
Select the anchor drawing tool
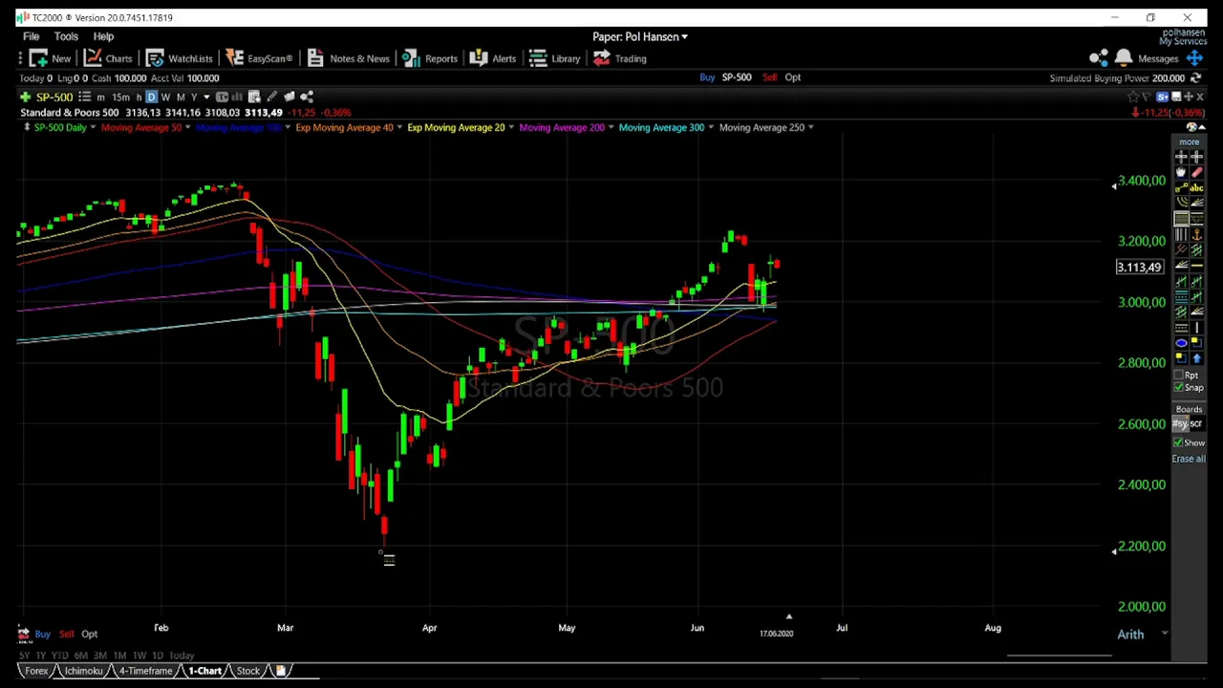pyautogui.click(x=1196, y=234)
